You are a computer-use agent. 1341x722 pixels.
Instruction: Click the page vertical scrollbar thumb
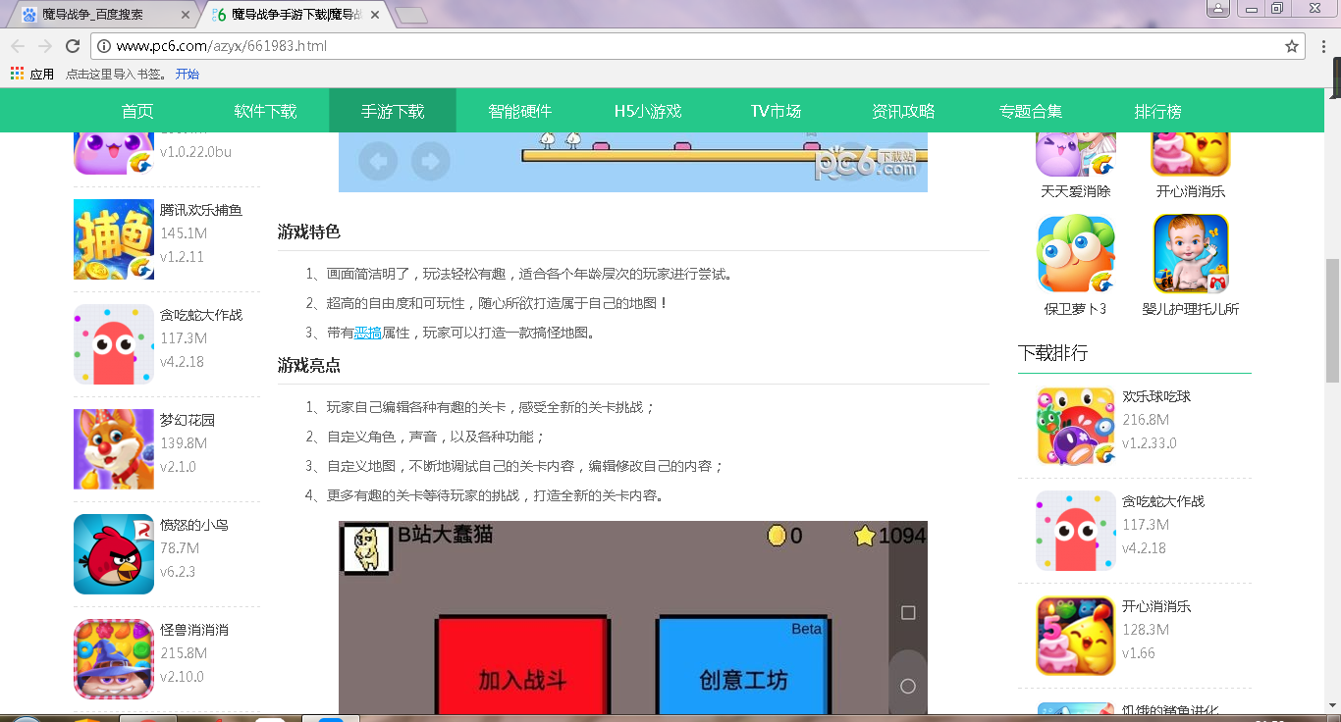(1332, 320)
